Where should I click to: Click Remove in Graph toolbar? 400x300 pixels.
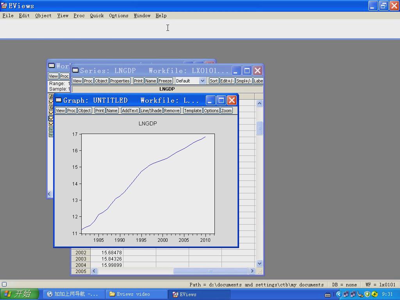click(172, 111)
